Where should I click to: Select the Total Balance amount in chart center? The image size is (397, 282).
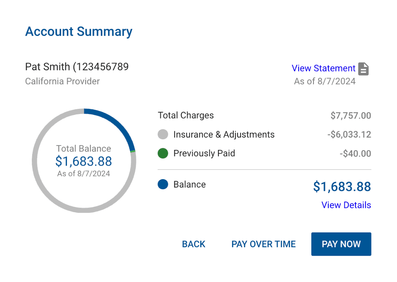click(x=84, y=161)
